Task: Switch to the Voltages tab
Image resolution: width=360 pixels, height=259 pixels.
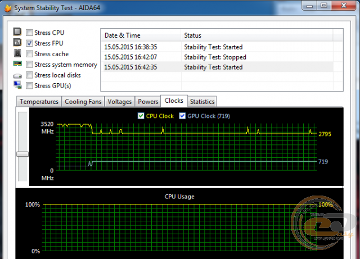Action: click(x=120, y=102)
